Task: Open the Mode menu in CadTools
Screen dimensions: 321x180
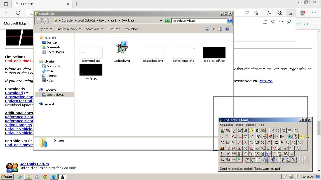Action: tap(239, 125)
